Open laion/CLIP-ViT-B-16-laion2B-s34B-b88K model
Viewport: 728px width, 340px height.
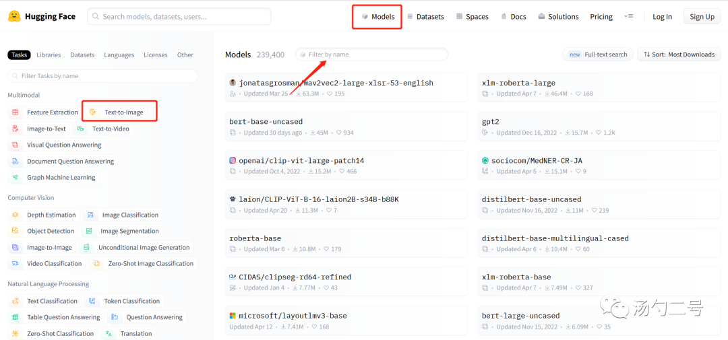(346, 204)
